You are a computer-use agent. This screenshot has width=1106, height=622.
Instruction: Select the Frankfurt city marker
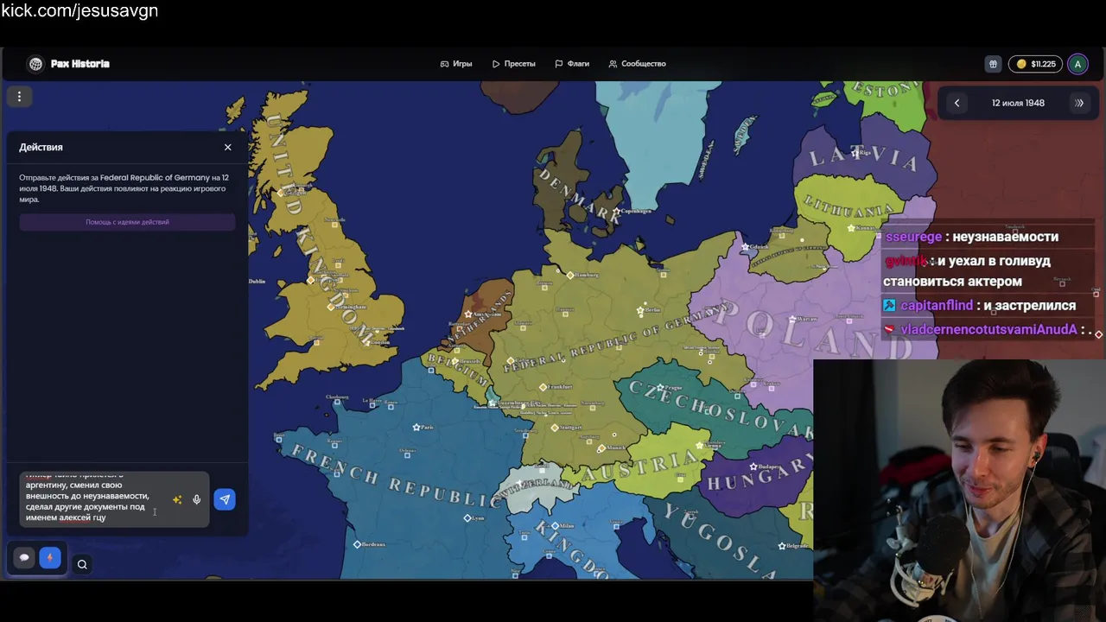(x=543, y=387)
